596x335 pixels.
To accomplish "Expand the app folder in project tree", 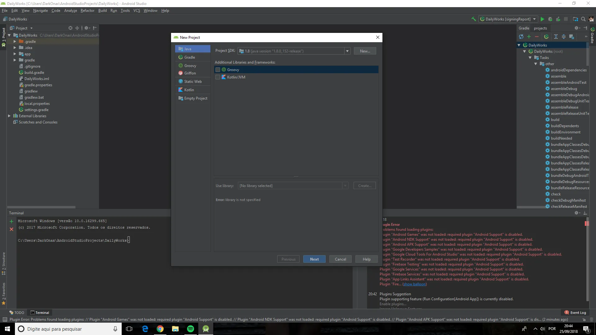I will point(15,54).
